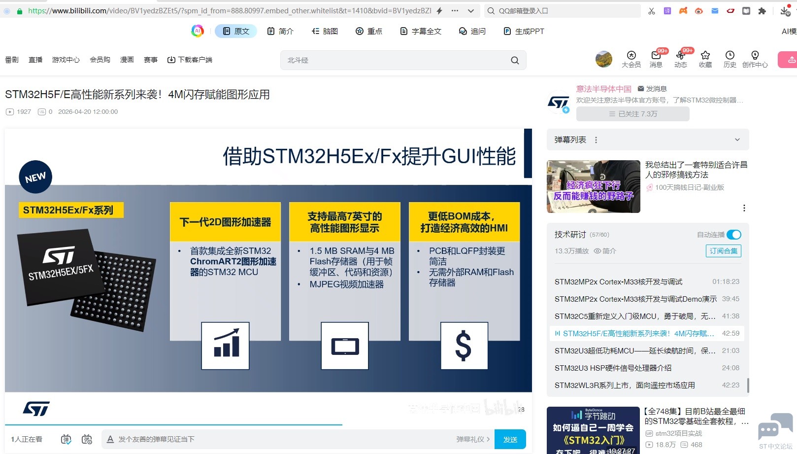Click the scissors screenshot extension icon
The image size is (797, 454).
coord(652,11)
